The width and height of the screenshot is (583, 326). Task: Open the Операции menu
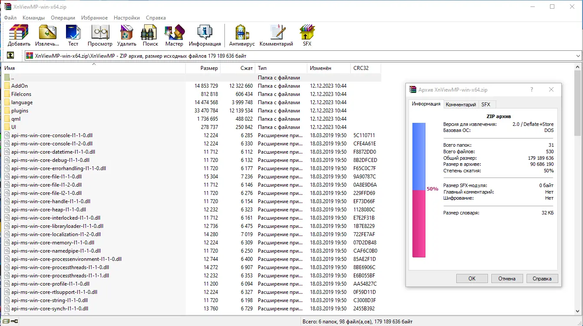coord(63,18)
